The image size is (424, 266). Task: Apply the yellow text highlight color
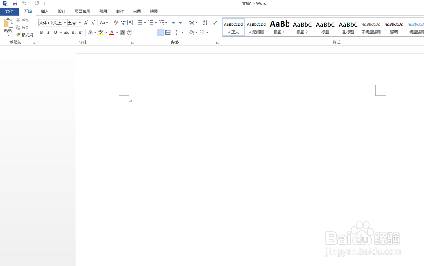click(x=101, y=32)
